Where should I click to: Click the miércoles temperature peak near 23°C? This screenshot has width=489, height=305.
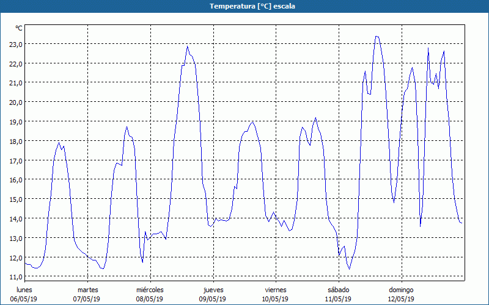point(188,46)
